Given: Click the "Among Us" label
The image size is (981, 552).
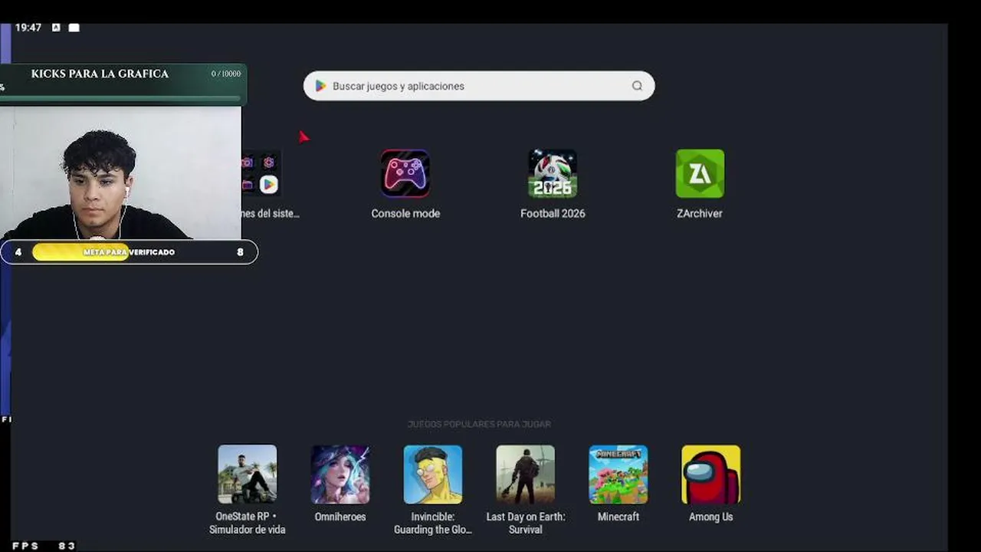Looking at the screenshot, I should tap(711, 517).
